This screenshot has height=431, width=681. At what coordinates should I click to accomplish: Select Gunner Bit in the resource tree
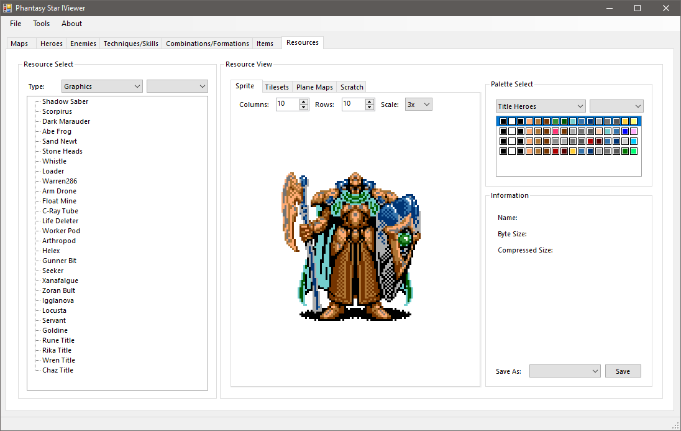coord(59,261)
